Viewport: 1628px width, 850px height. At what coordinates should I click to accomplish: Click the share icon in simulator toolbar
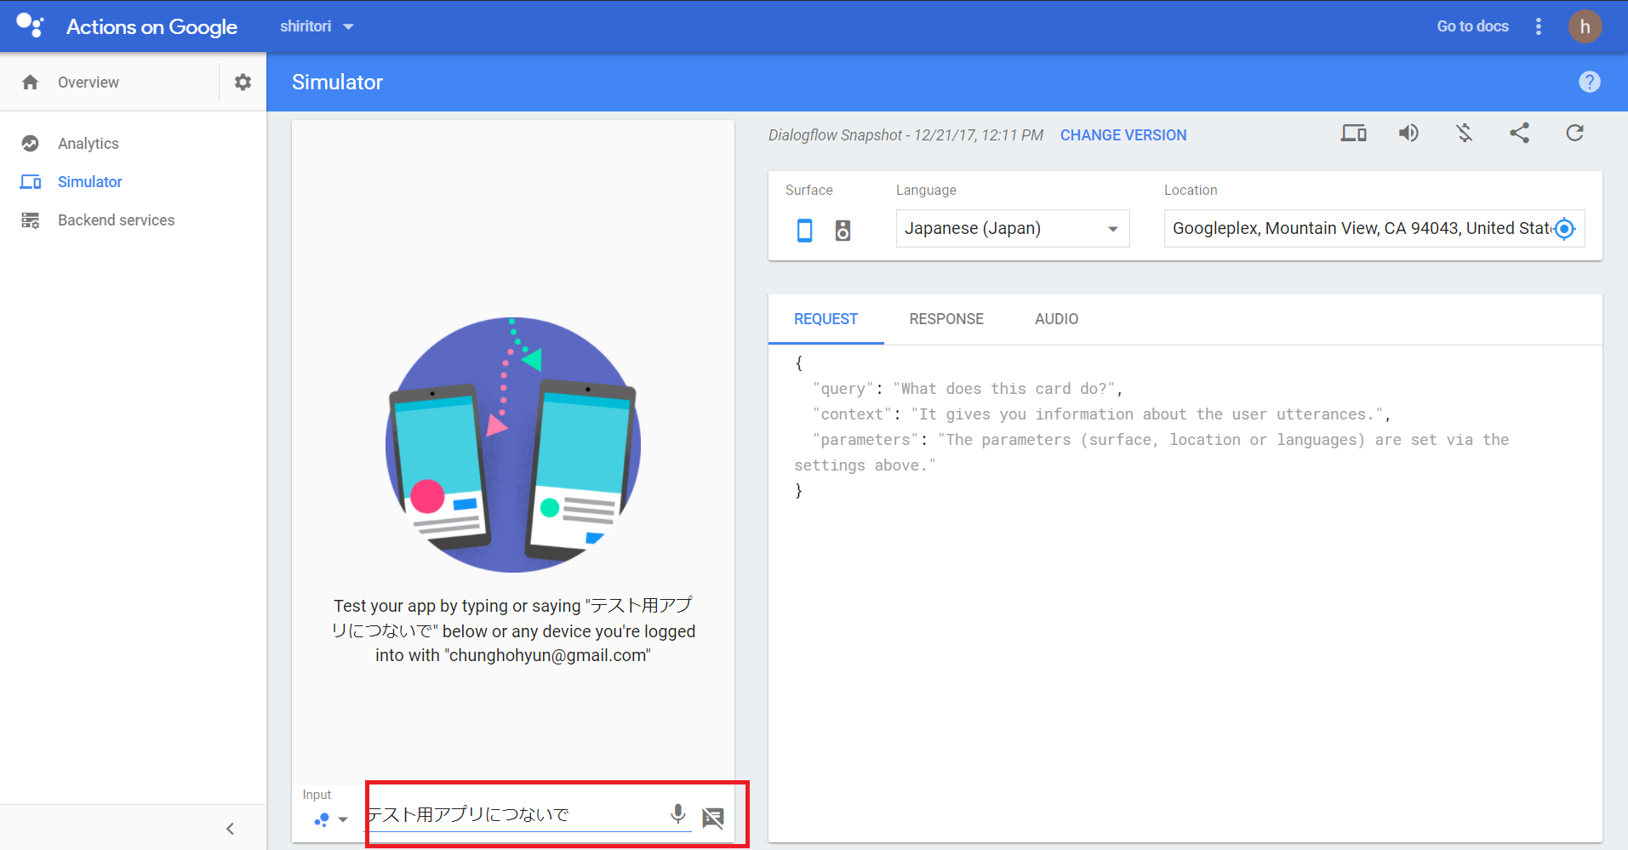[1519, 133]
